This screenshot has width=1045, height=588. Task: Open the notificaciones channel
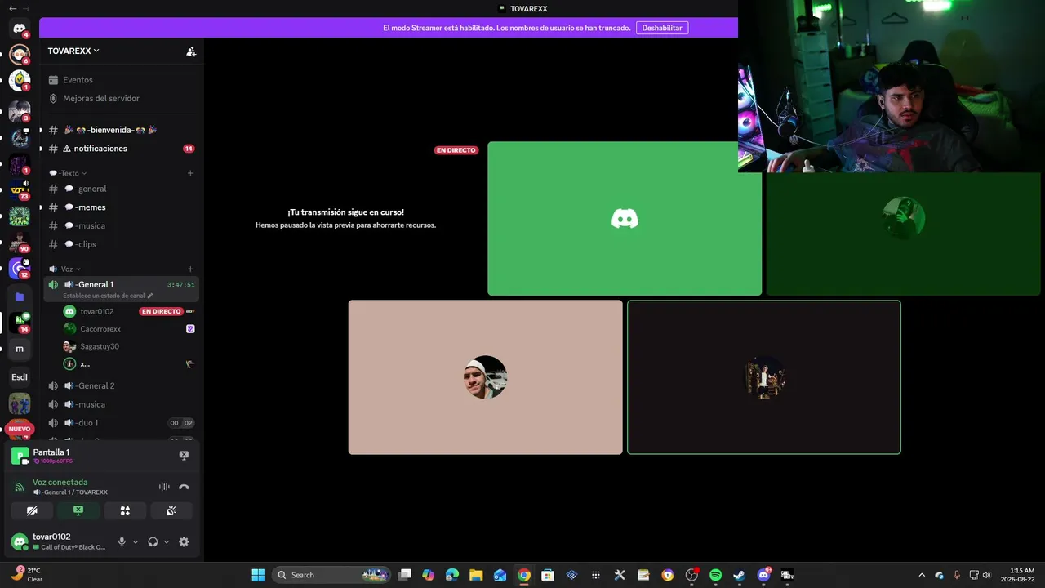tap(121, 149)
